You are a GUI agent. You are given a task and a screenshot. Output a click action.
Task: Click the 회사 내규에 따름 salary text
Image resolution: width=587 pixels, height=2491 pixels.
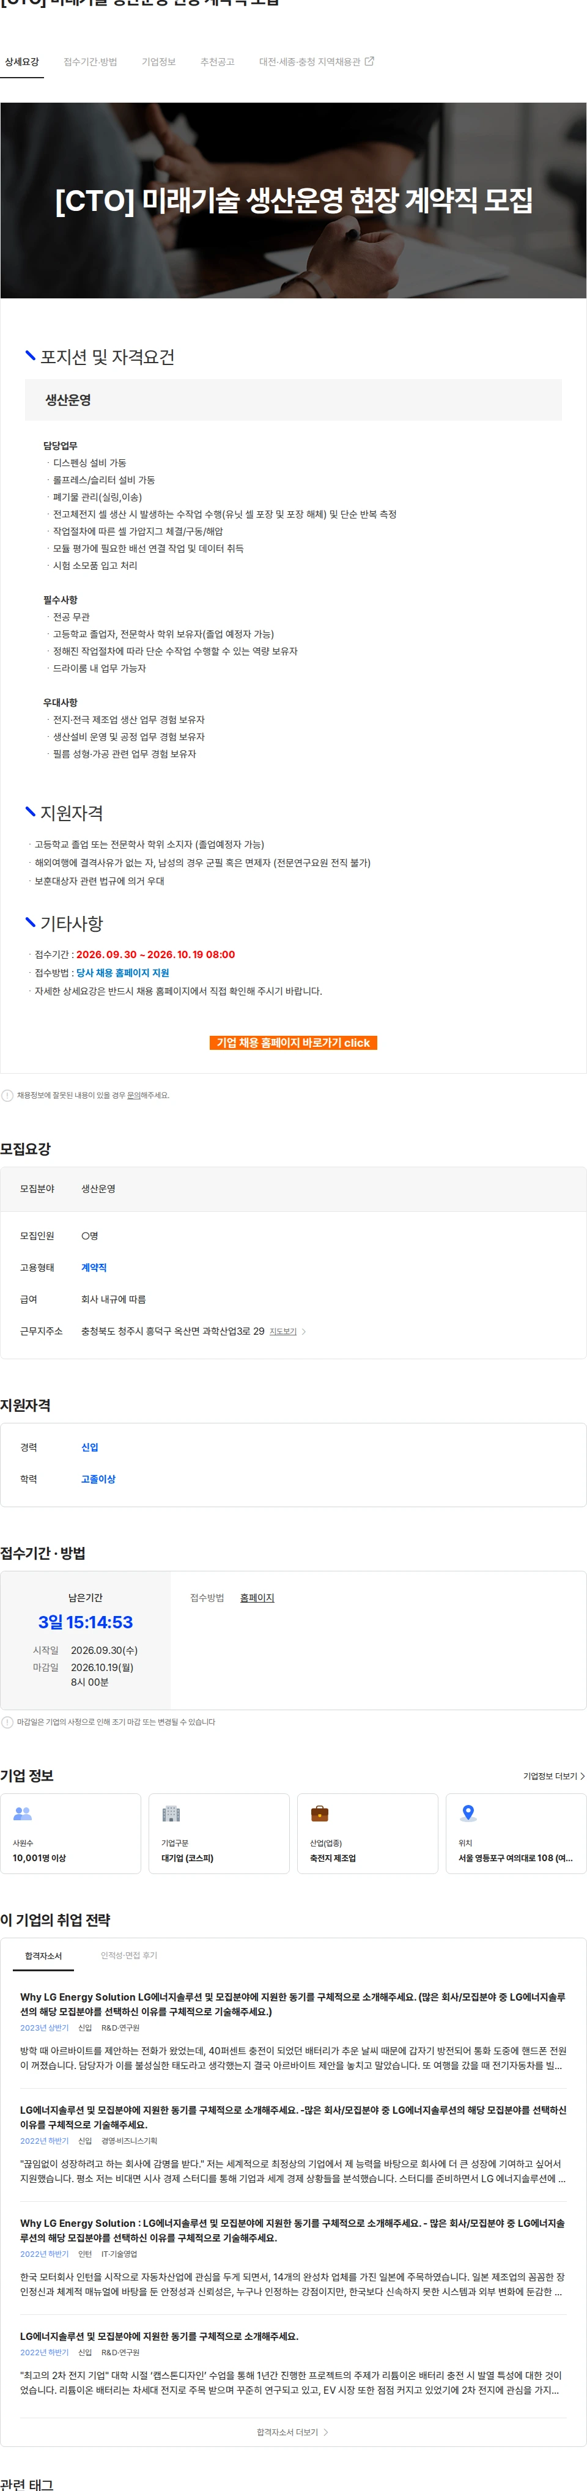pyautogui.click(x=113, y=1300)
